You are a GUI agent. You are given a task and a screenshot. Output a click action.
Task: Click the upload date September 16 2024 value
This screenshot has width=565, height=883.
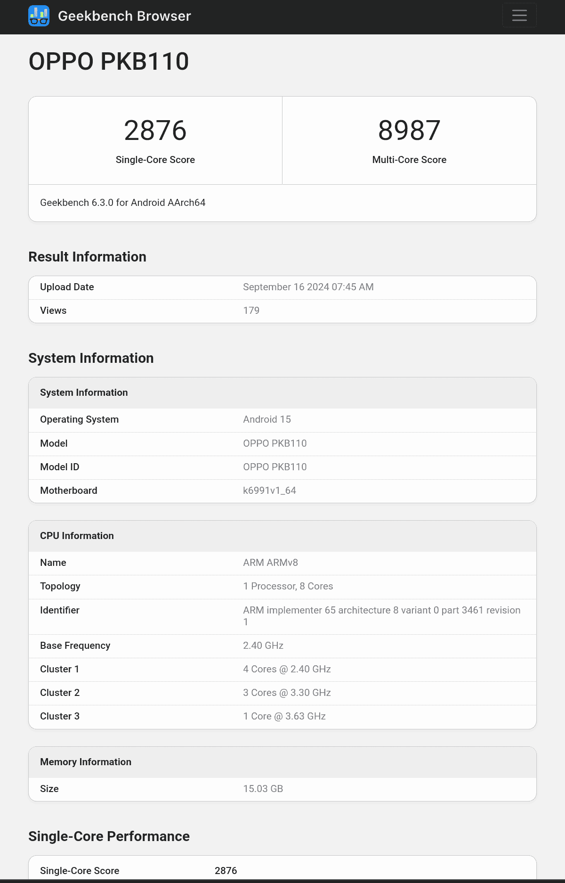(x=308, y=287)
